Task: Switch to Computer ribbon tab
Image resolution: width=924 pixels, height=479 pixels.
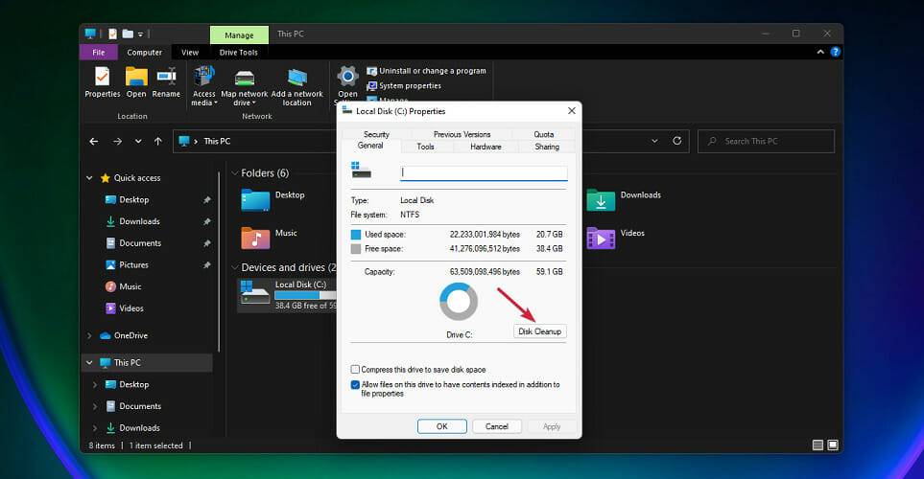Action: (144, 53)
